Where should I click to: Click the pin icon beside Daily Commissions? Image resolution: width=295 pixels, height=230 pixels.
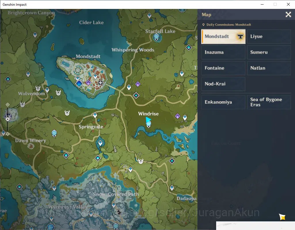203,25
